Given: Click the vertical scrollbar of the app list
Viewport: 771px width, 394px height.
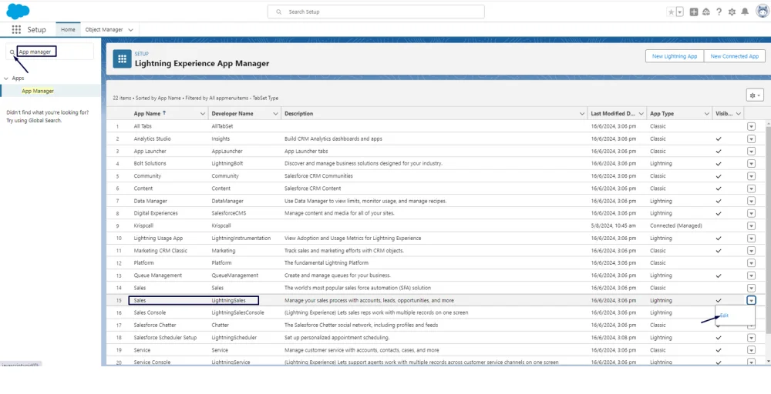Looking at the screenshot, I should 768,231.
